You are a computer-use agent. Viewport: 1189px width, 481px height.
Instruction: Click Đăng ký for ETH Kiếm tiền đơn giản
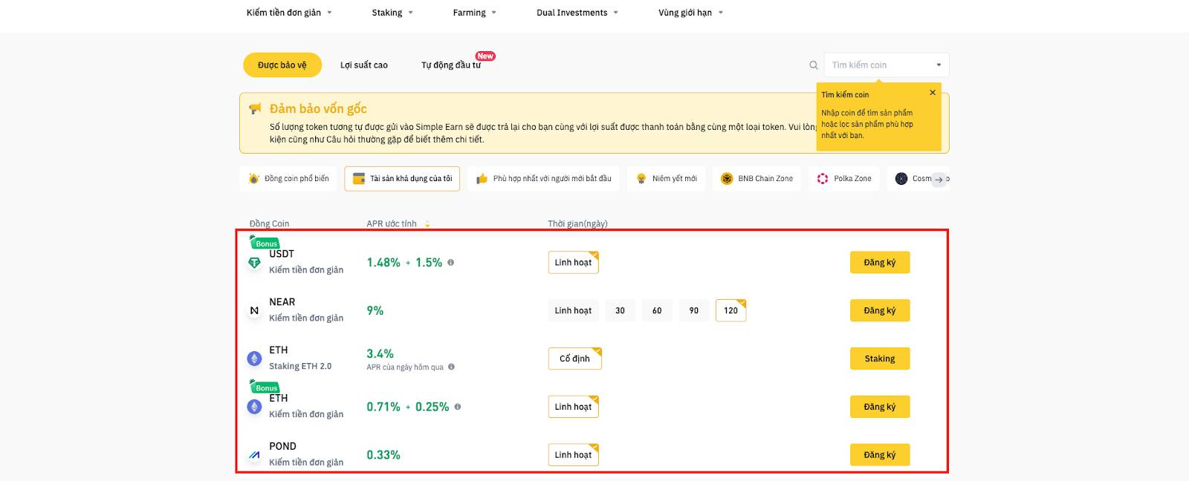880,407
